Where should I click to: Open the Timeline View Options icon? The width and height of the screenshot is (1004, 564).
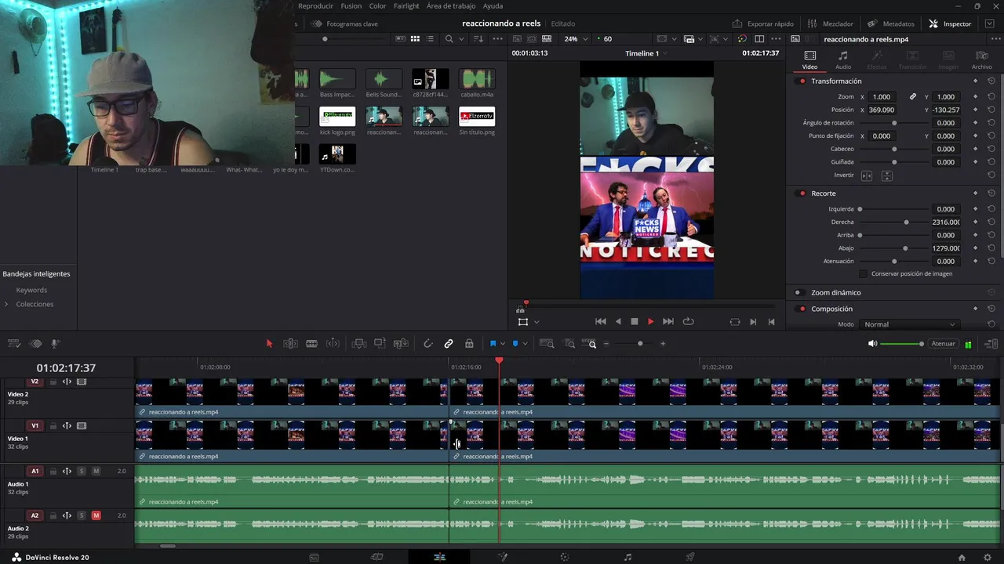click(x=13, y=343)
